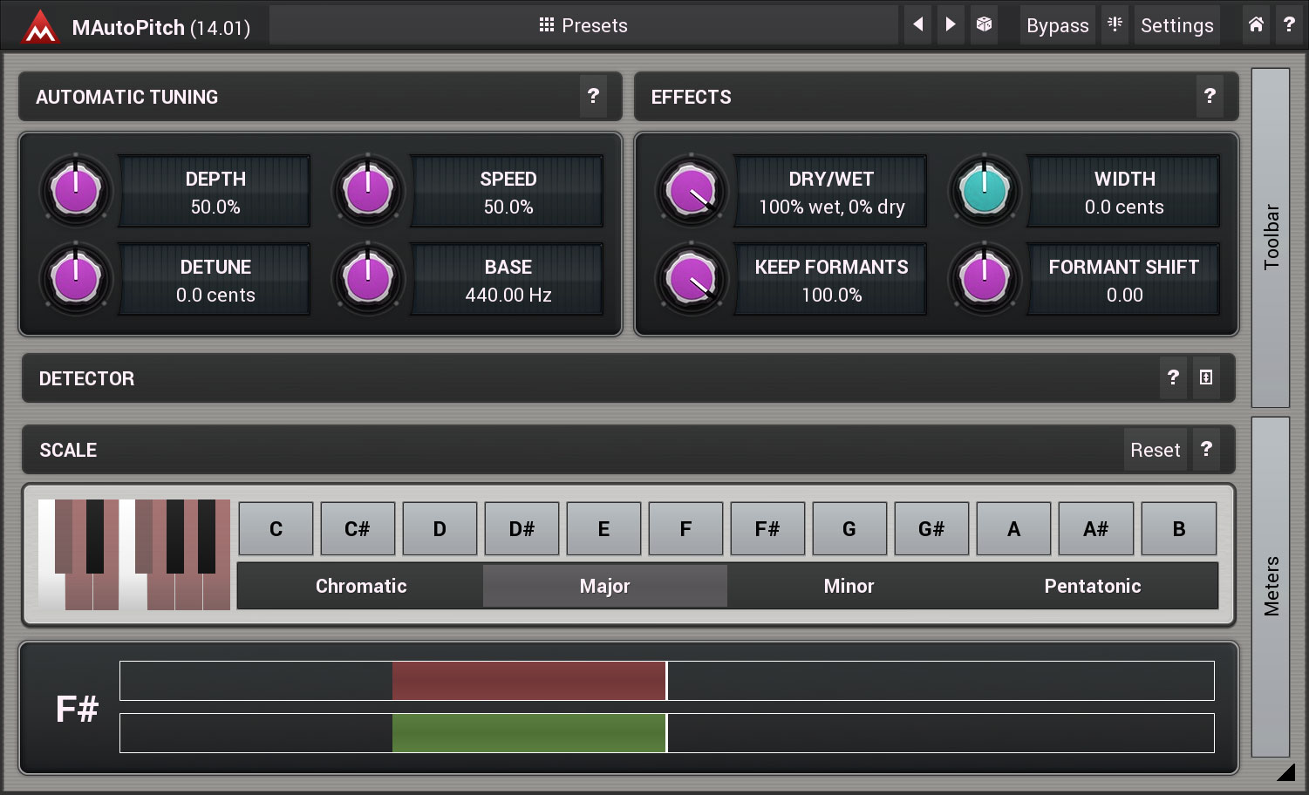Screen dimensions: 1309x795
Task: Click the Base 440.00 Hz value field
Action: 508,280
